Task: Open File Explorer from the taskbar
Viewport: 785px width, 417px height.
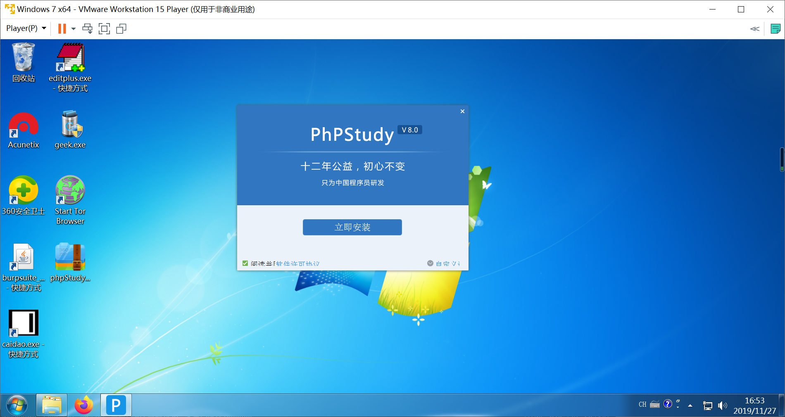Action: tap(52, 405)
